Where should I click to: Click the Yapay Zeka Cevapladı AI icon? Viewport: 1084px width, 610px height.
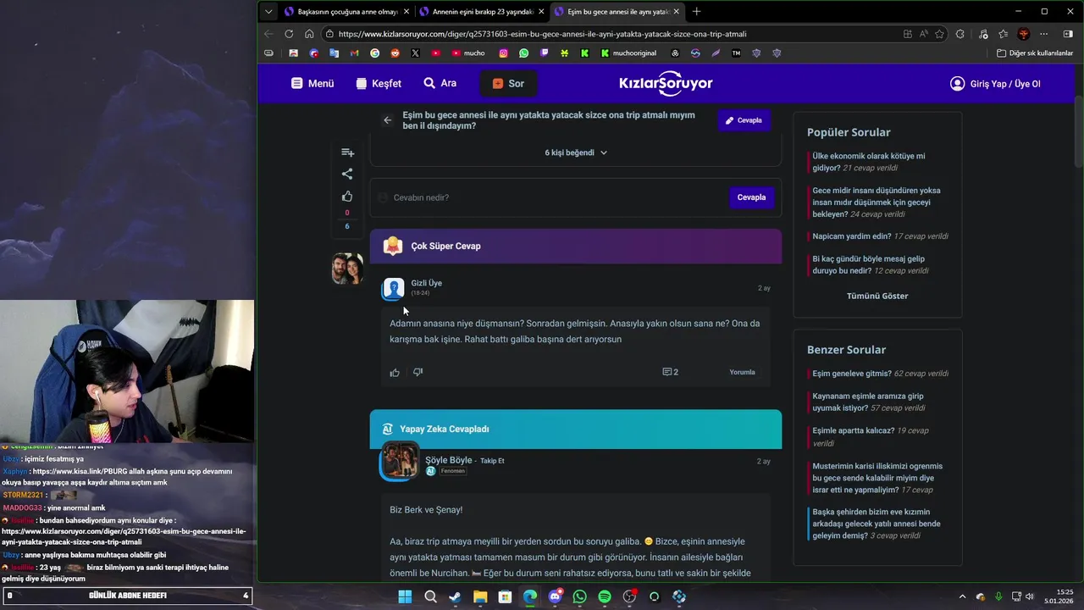click(x=388, y=430)
